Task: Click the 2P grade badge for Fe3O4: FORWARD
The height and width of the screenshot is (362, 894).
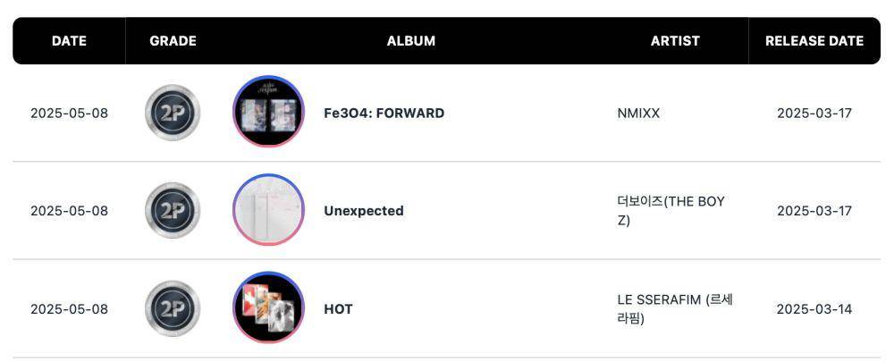Action: [173, 113]
